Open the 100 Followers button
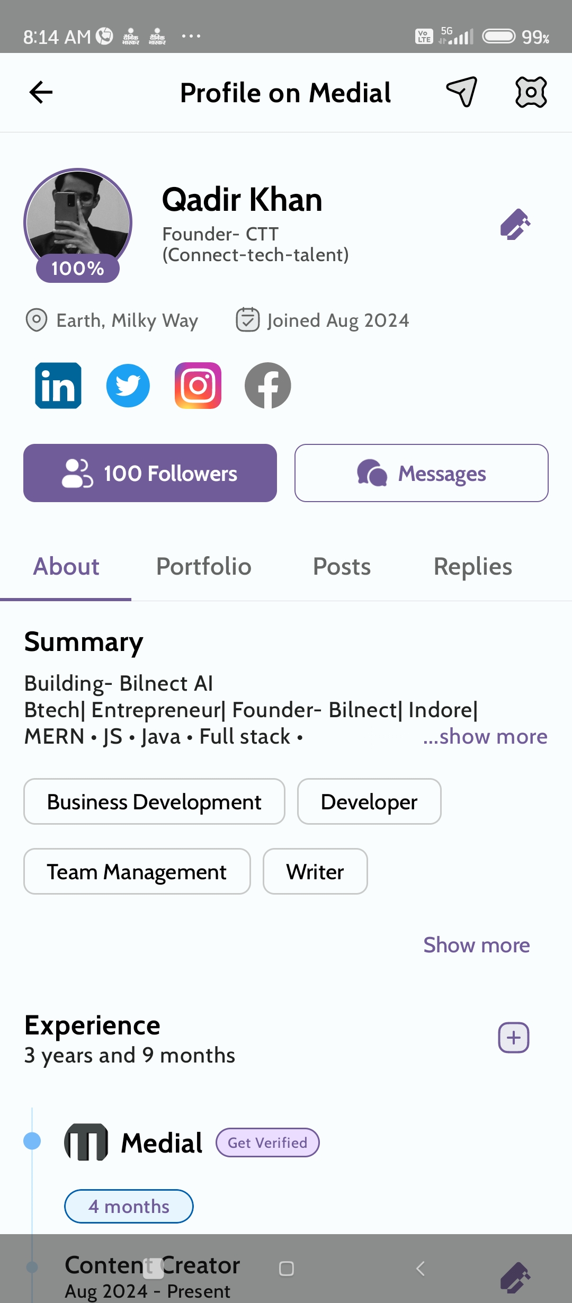This screenshot has width=572, height=1303. pyautogui.click(x=150, y=473)
